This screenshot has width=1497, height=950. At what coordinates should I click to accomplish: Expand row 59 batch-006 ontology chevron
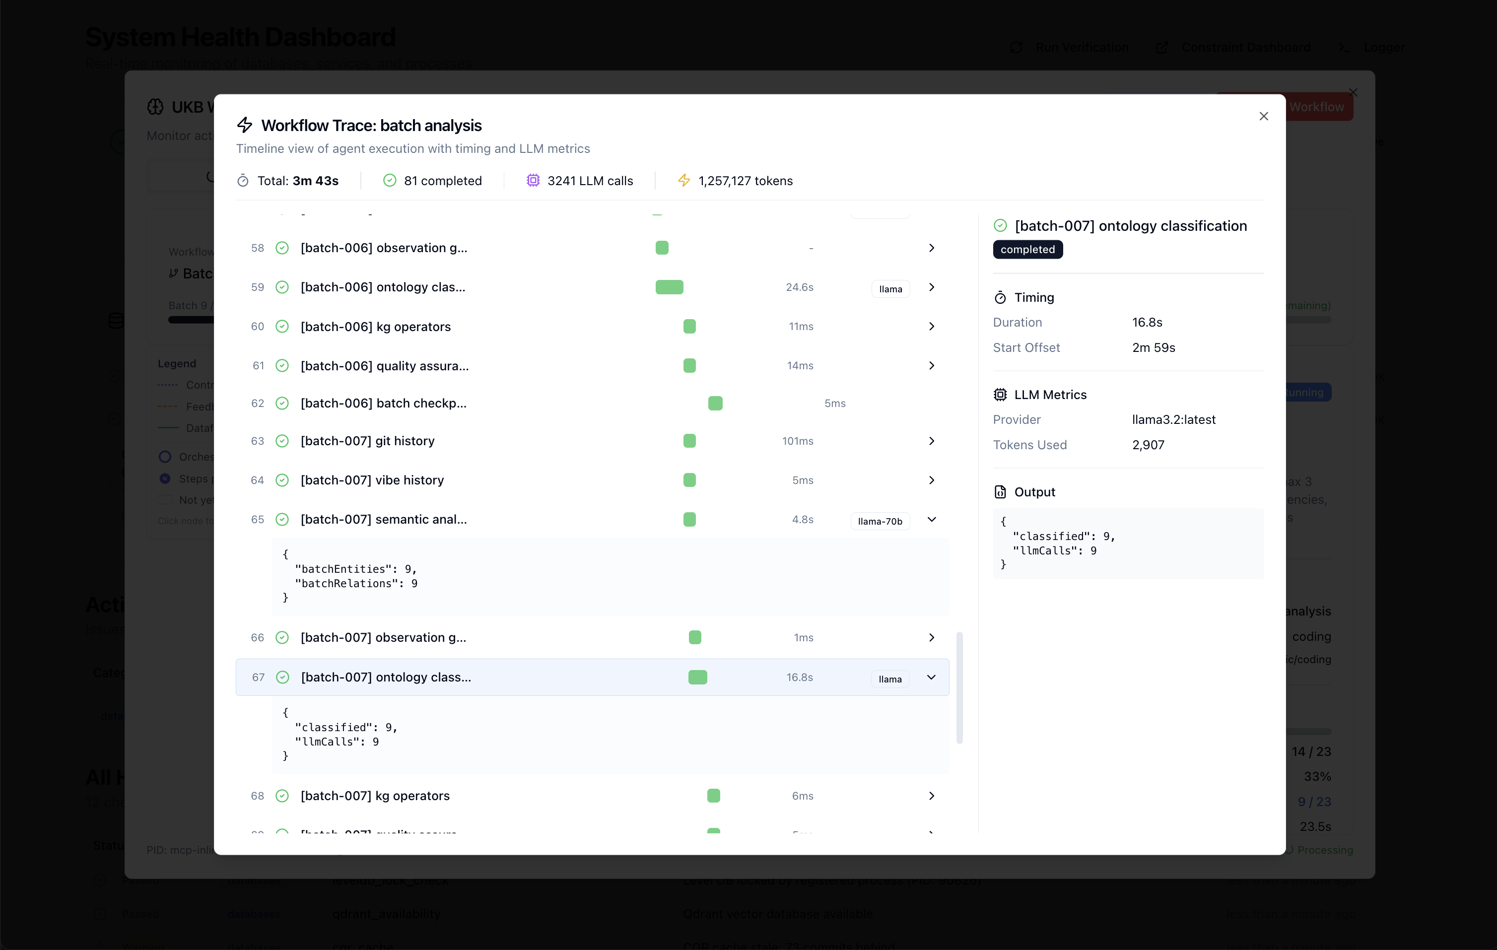[931, 287]
